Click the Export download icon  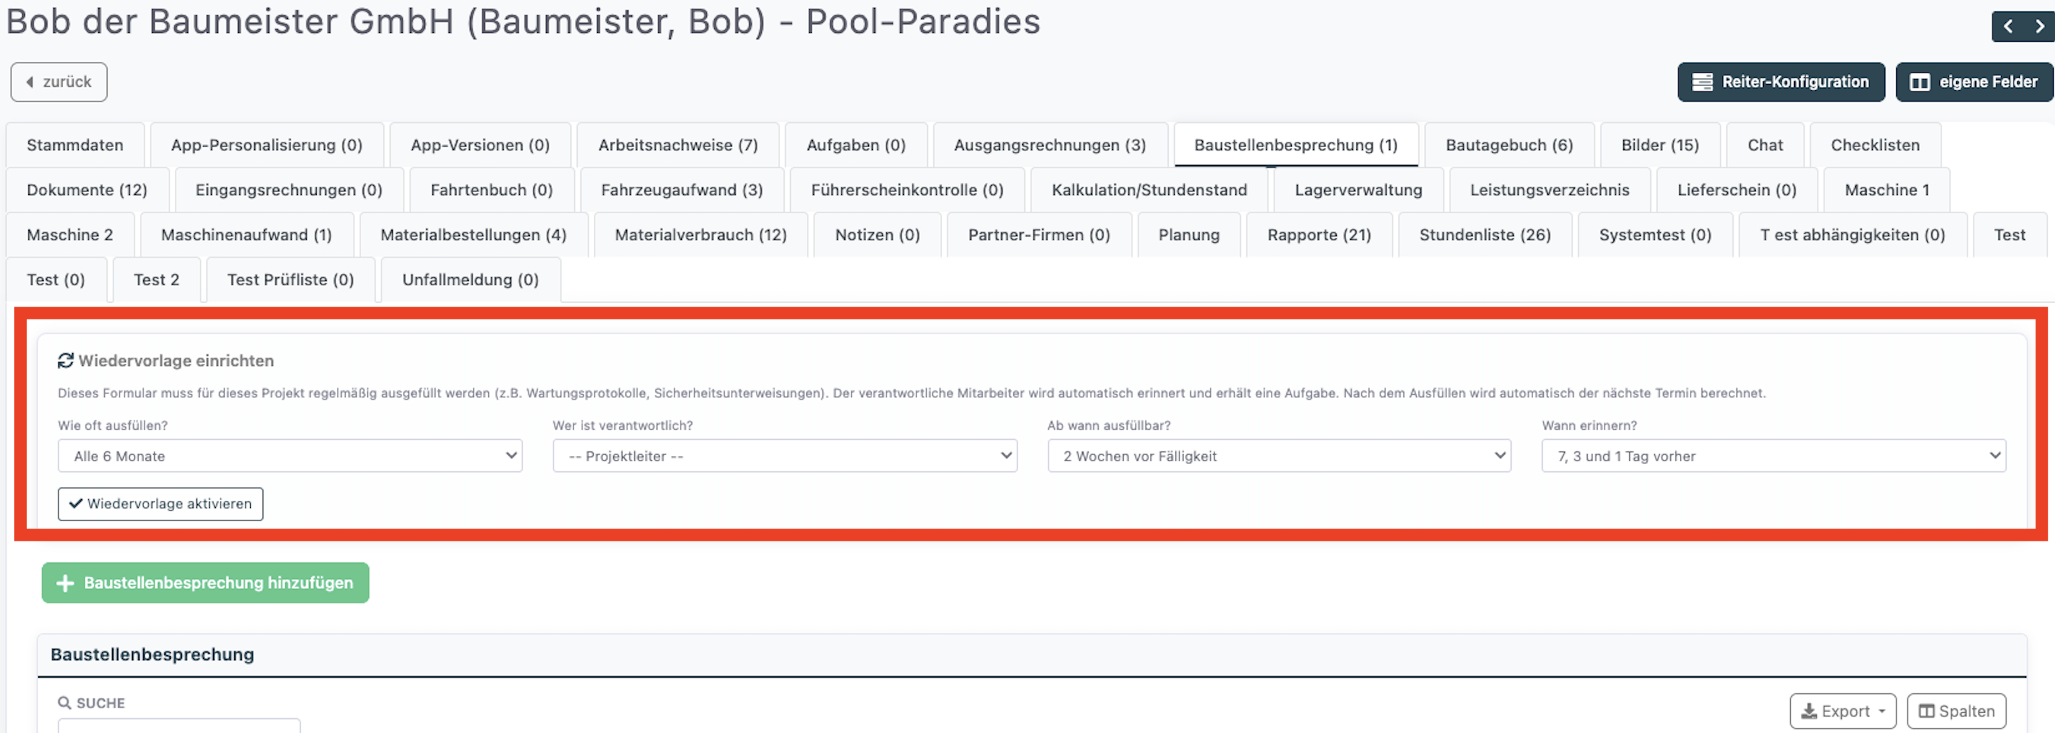[1808, 711]
